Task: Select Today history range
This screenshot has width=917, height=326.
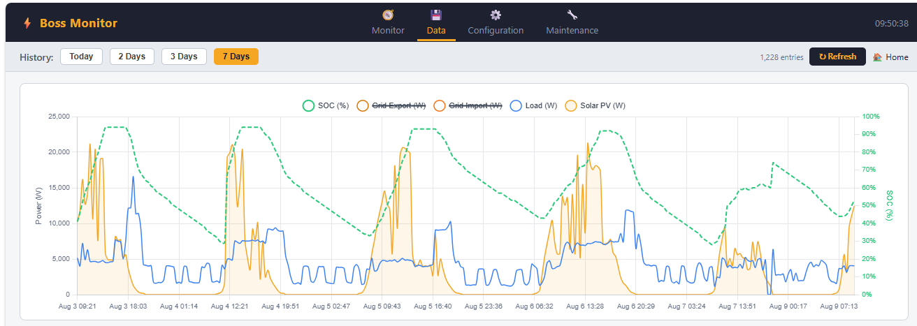Action: [x=81, y=57]
